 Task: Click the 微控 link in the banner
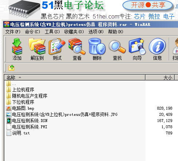(x=154, y=16)
